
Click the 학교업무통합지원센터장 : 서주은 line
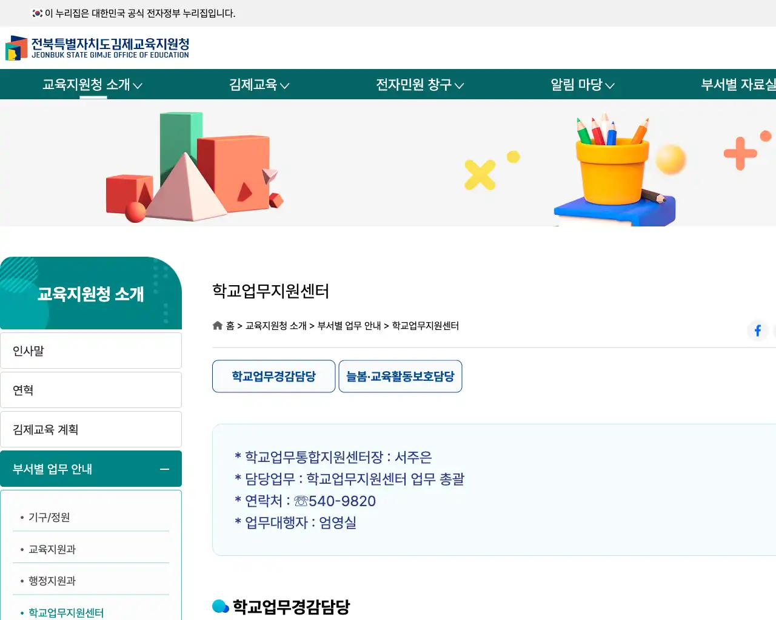[333, 457]
